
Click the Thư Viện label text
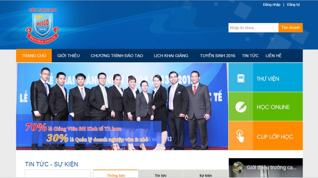coord(268,79)
